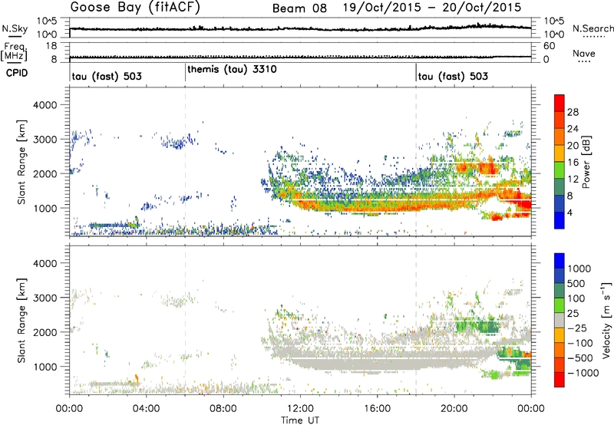Click the Time UT axis title
The width and height of the screenshot is (614, 425).
point(300,419)
